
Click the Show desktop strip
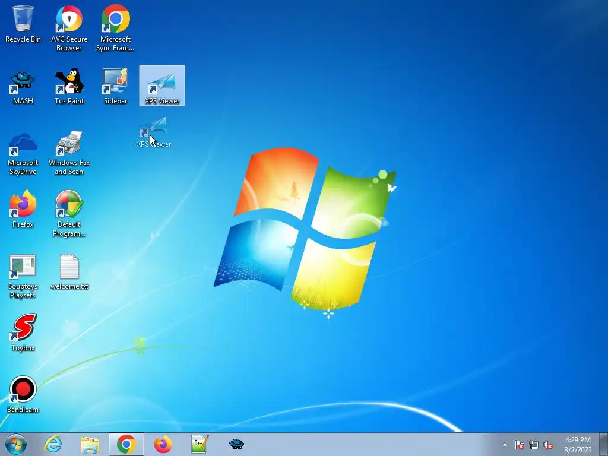(603, 444)
